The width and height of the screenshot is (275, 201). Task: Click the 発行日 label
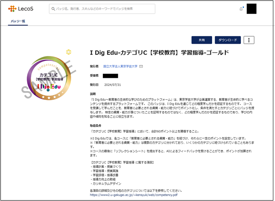pos(94,85)
